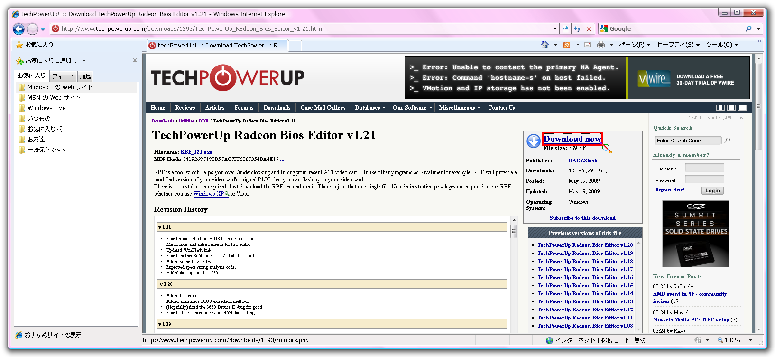775x357 pixels.
Task: Open the Print dropdown arrow
Action: [611, 45]
